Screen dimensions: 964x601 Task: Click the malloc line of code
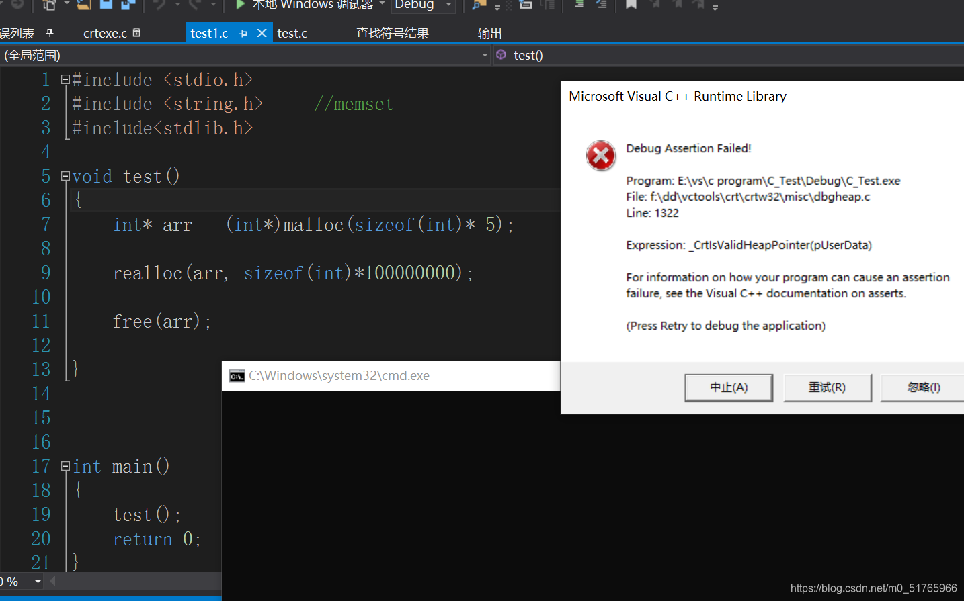pos(313,224)
